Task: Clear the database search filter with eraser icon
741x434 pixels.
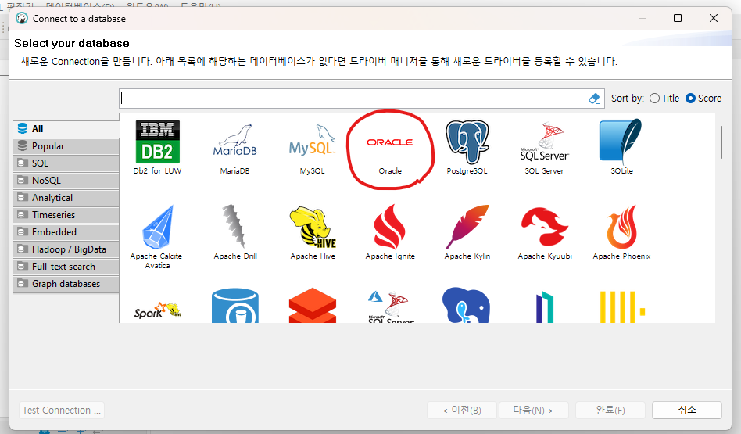Action: point(594,99)
